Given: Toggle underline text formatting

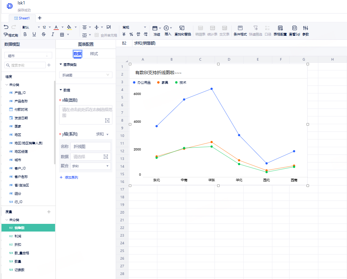Looking at the screenshot, I should (x=34, y=34).
